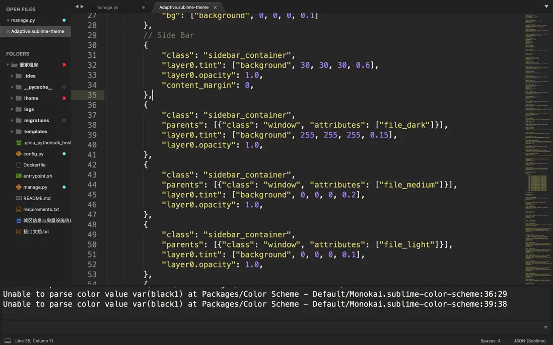Click the database icon beside 城区信息与房屋设施信息

click(x=19, y=220)
